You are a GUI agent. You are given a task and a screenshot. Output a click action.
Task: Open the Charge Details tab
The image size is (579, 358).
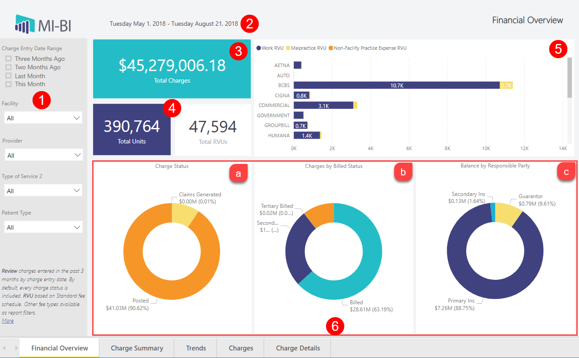click(x=298, y=348)
